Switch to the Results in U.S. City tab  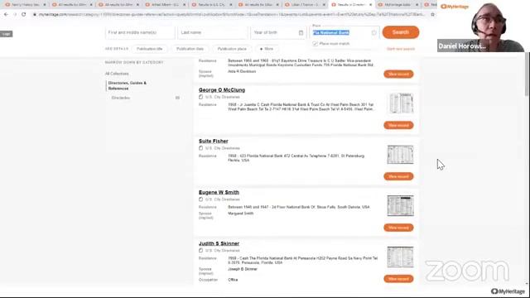pos(212,5)
